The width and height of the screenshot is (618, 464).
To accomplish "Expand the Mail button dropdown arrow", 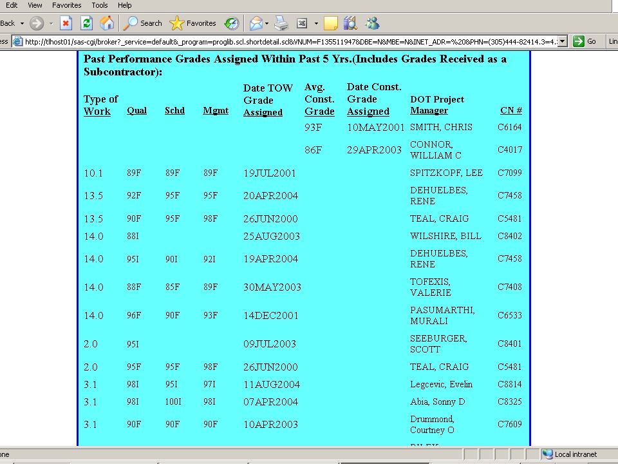I will coord(267,23).
